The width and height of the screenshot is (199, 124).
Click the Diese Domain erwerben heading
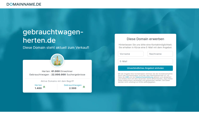click(x=146, y=39)
